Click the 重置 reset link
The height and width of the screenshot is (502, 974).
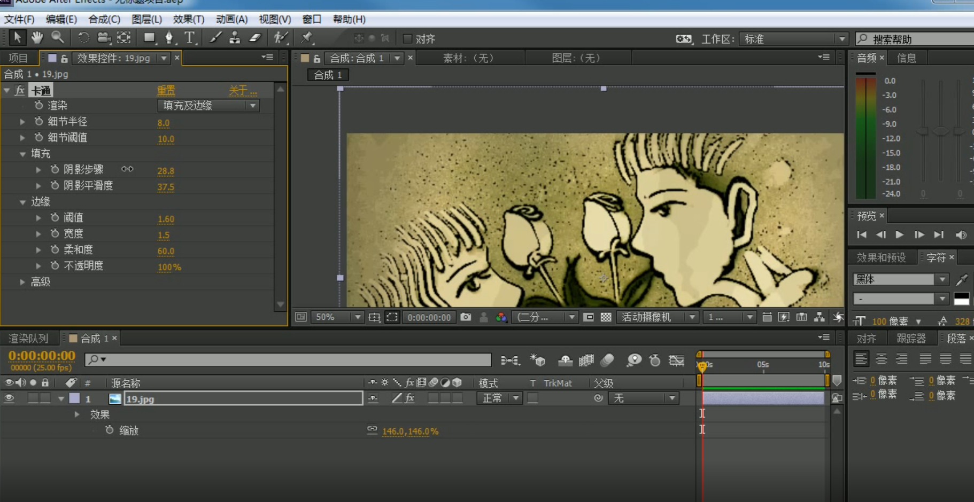point(166,90)
